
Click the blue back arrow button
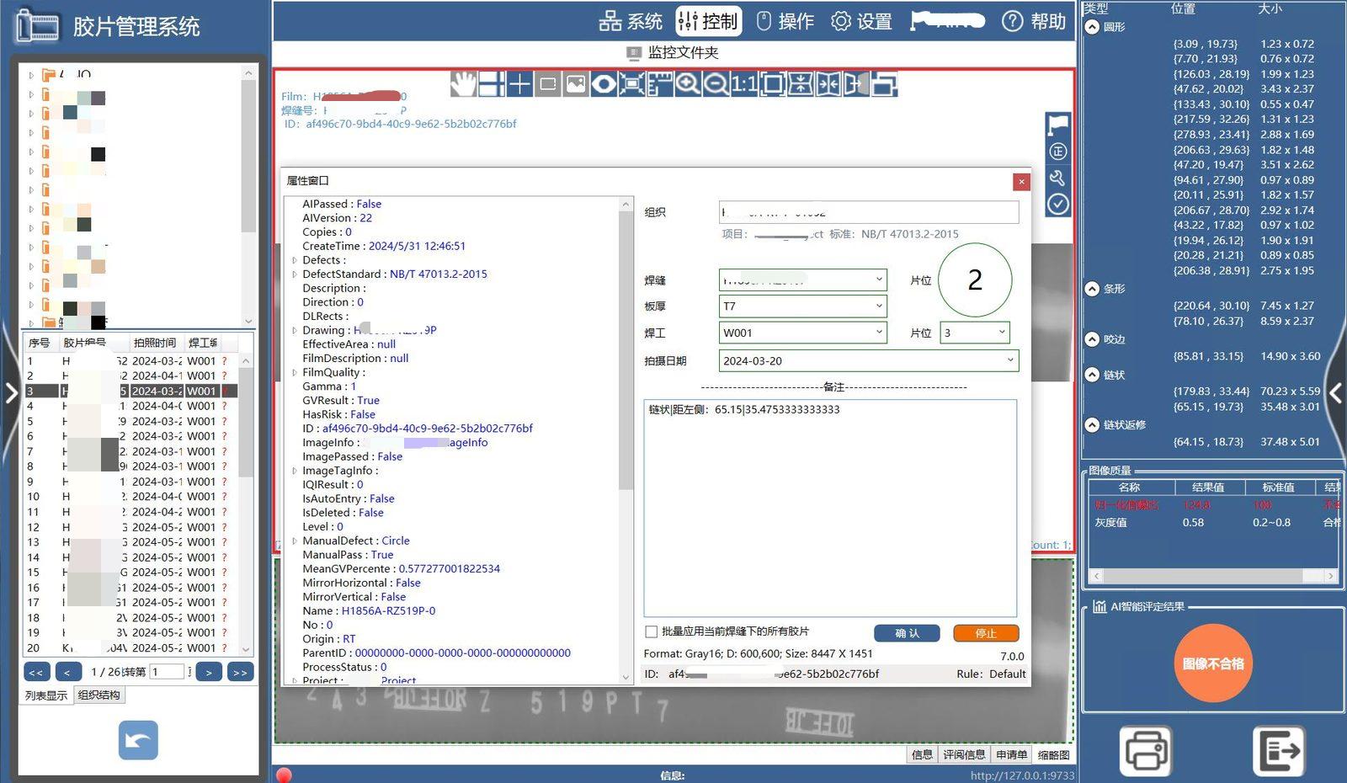coord(138,741)
